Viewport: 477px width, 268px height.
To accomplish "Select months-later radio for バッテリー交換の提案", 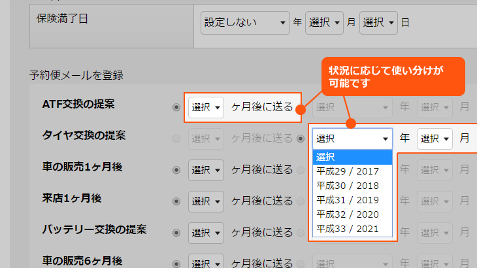I will point(176,233).
